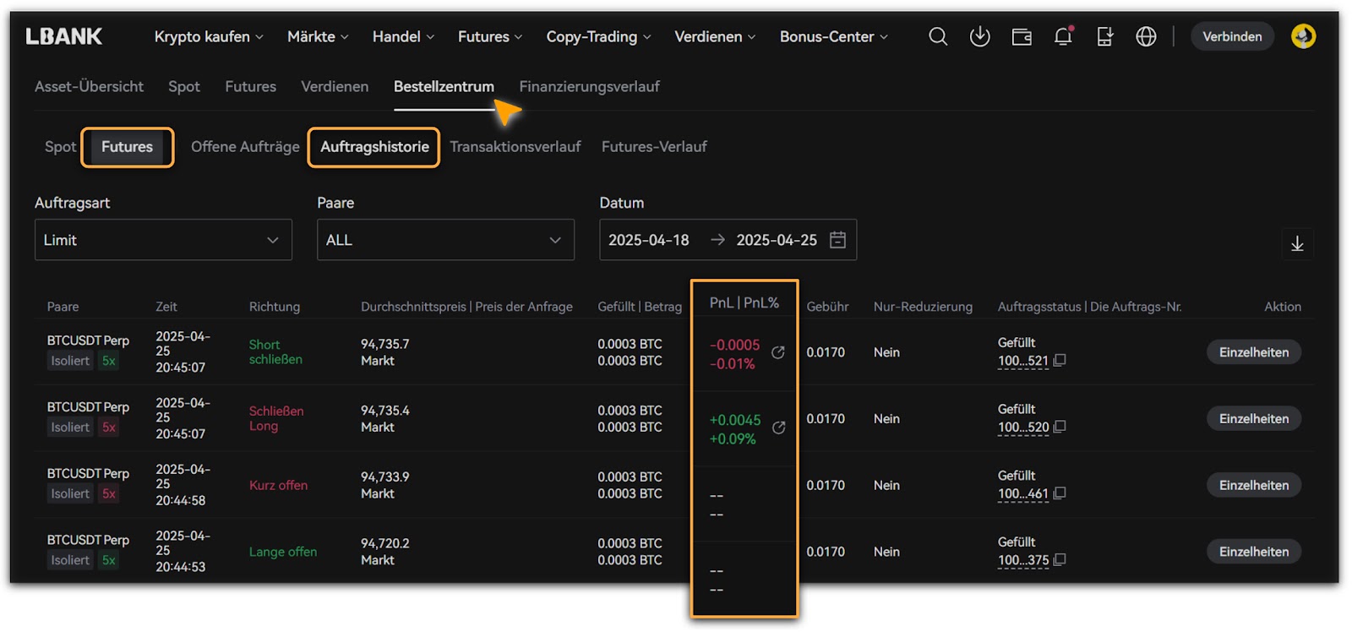Open the Finanzierungsverlauf tab

[589, 87]
